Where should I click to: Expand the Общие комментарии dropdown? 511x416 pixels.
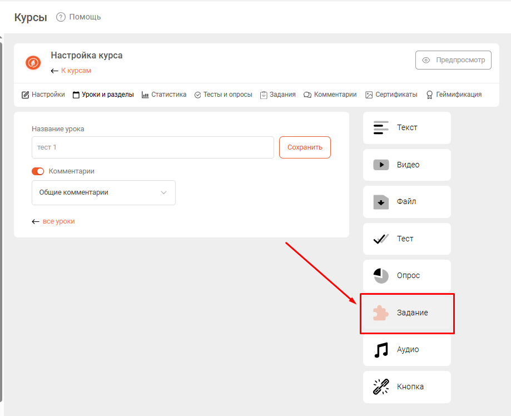(x=103, y=192)
